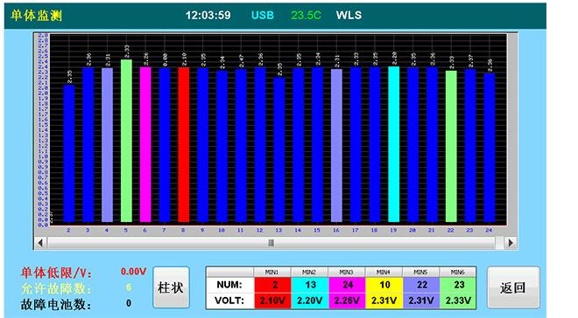Image resolution: width=578 pixels, height=318 pixels.
Task: Click the MIN5 voltage 2.31V cell
Action: pyautogui.click(x=421, y=301)
